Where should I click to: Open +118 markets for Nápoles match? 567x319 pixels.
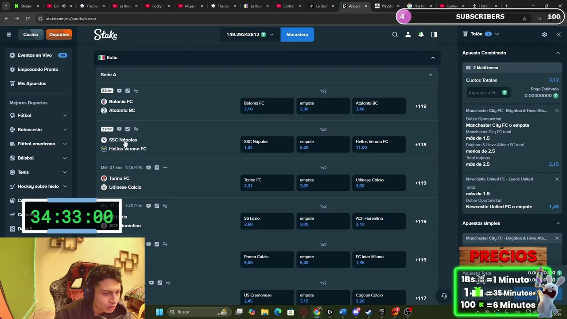421,144
